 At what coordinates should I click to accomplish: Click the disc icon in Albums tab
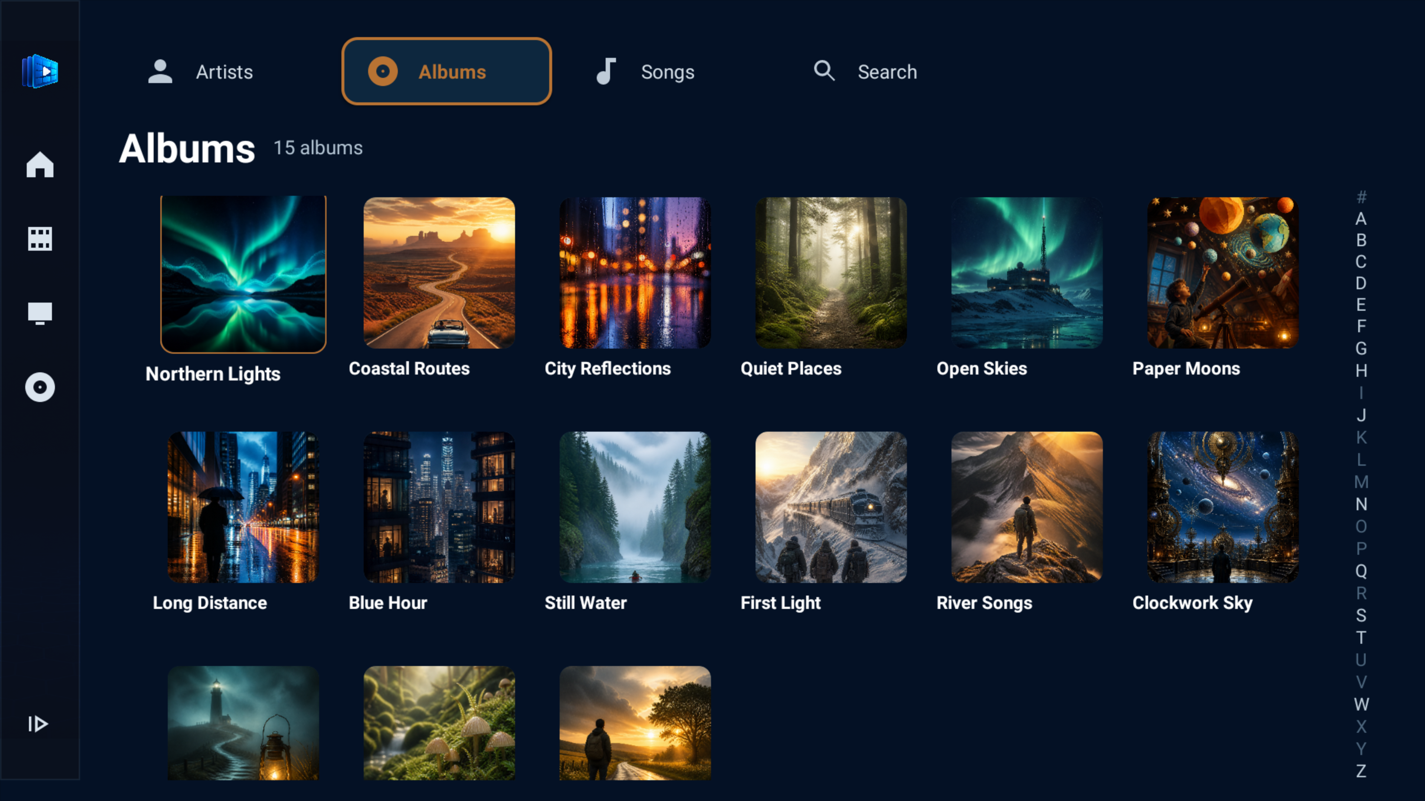tap(383, 71)
